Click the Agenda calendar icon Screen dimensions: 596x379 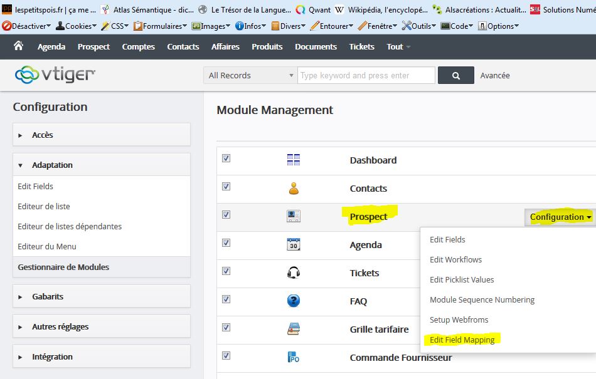tap(293, 244)
